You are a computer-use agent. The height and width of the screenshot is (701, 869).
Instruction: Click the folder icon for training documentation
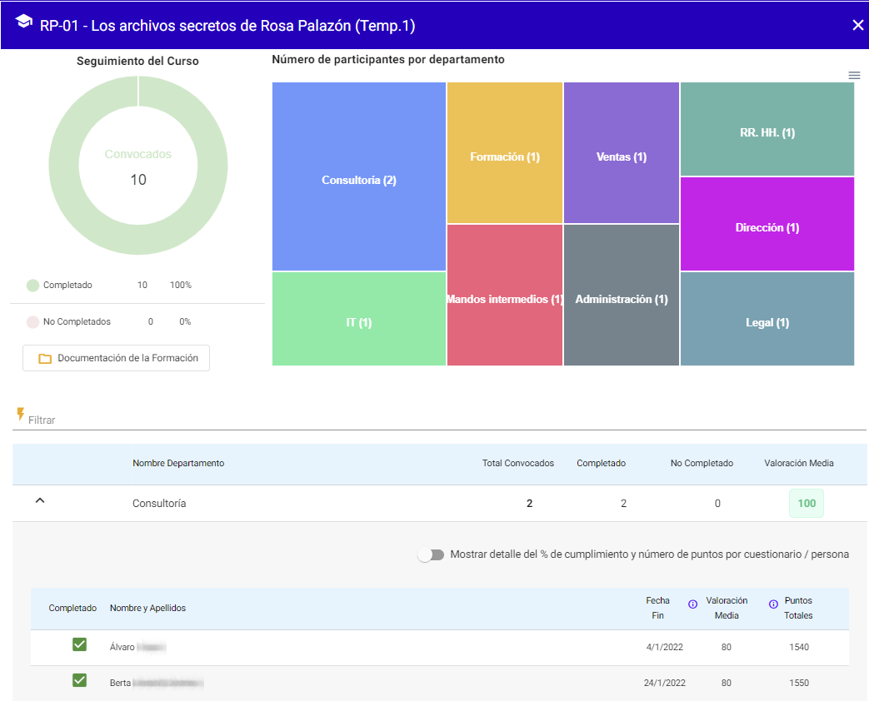45,359
